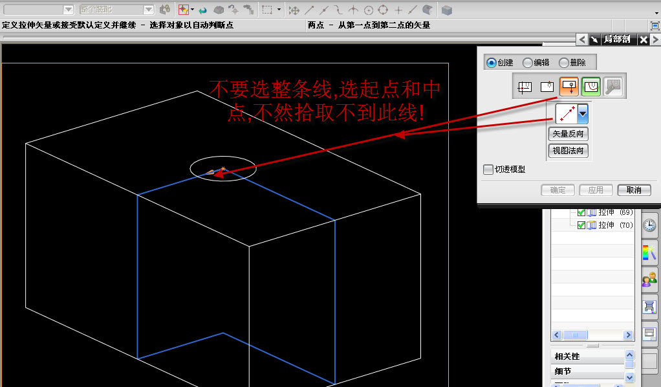Click the 视图法向 button
Image resolution: width=661 pixels, height=387 pixels.
click(x=568, y=150)
